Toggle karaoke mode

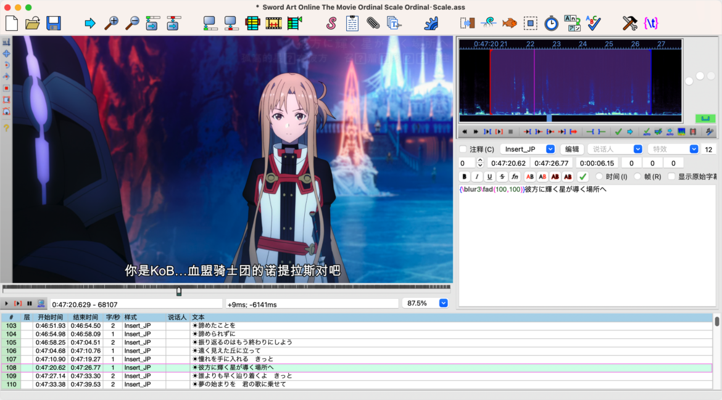[x=710, y=132]
